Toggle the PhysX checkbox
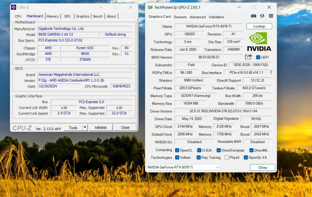This screenshot has height=197, width=312. (227, 158)
